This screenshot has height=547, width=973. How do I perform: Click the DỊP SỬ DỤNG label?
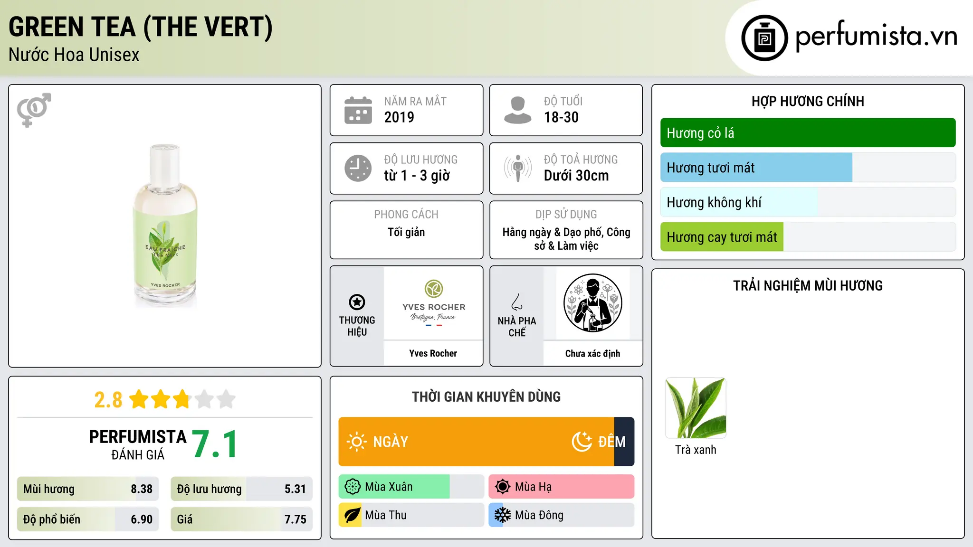pos(566,215)
